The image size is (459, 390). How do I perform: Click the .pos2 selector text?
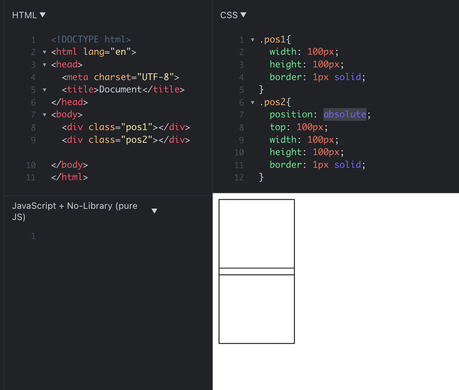(272, 102)
